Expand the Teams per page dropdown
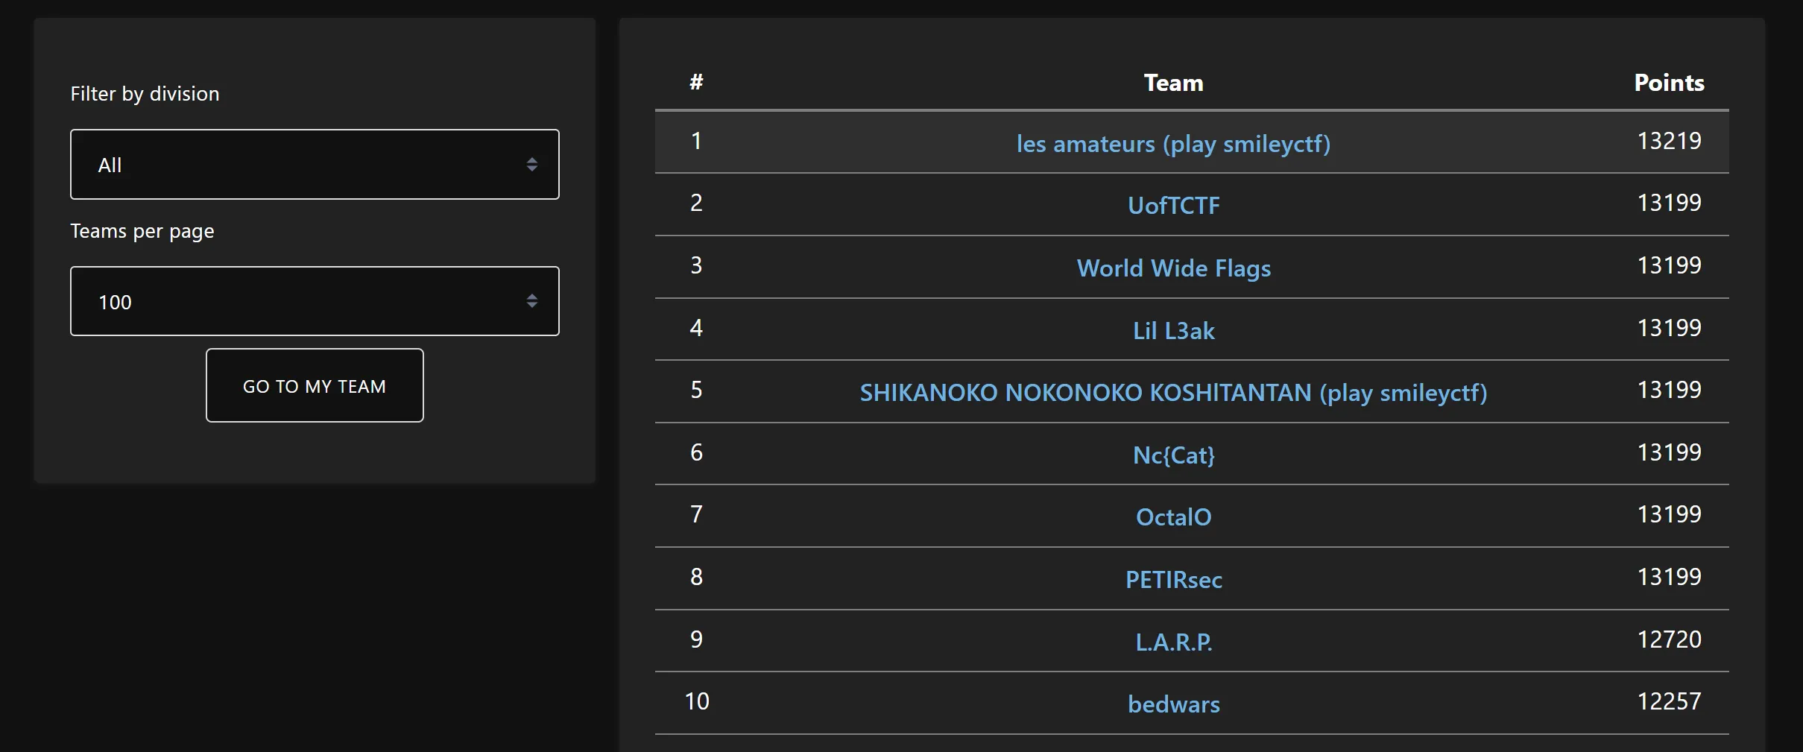Screen dimensions: 1803x752 (x=314, y=302)
